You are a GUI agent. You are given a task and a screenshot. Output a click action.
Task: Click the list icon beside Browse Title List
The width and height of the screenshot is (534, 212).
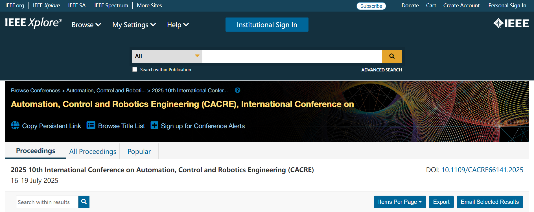[x=91, y=125]
